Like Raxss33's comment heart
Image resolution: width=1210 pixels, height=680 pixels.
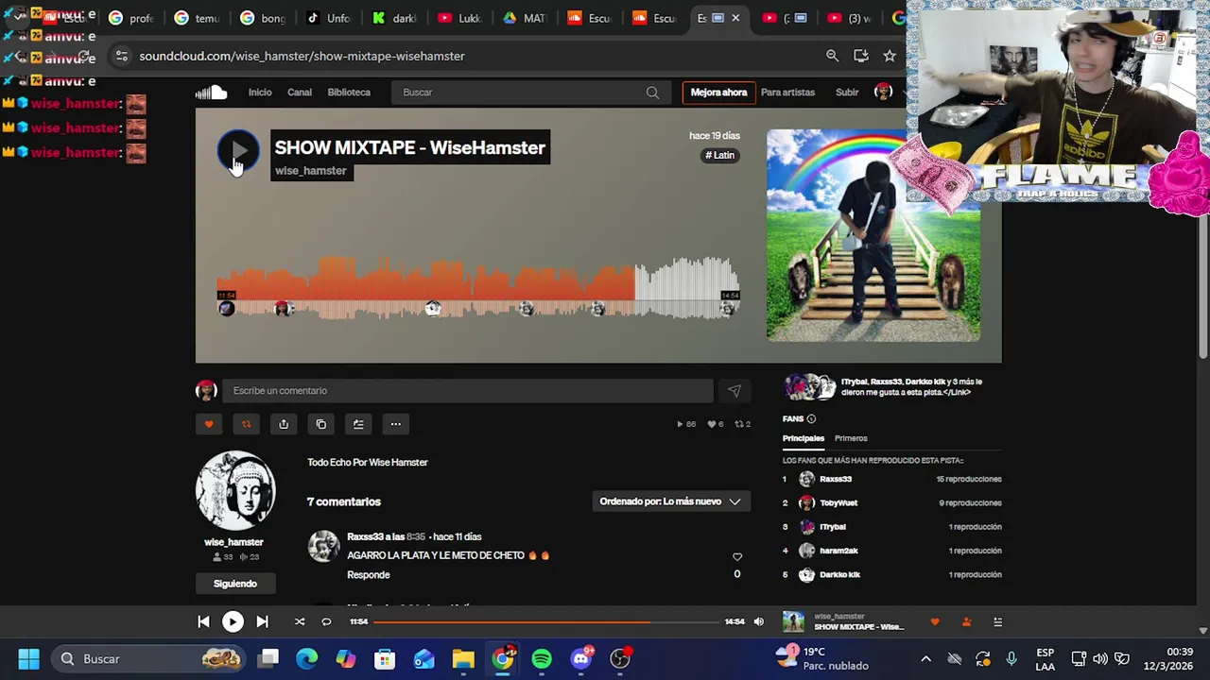pyautogui.click(x=737, y=557)
